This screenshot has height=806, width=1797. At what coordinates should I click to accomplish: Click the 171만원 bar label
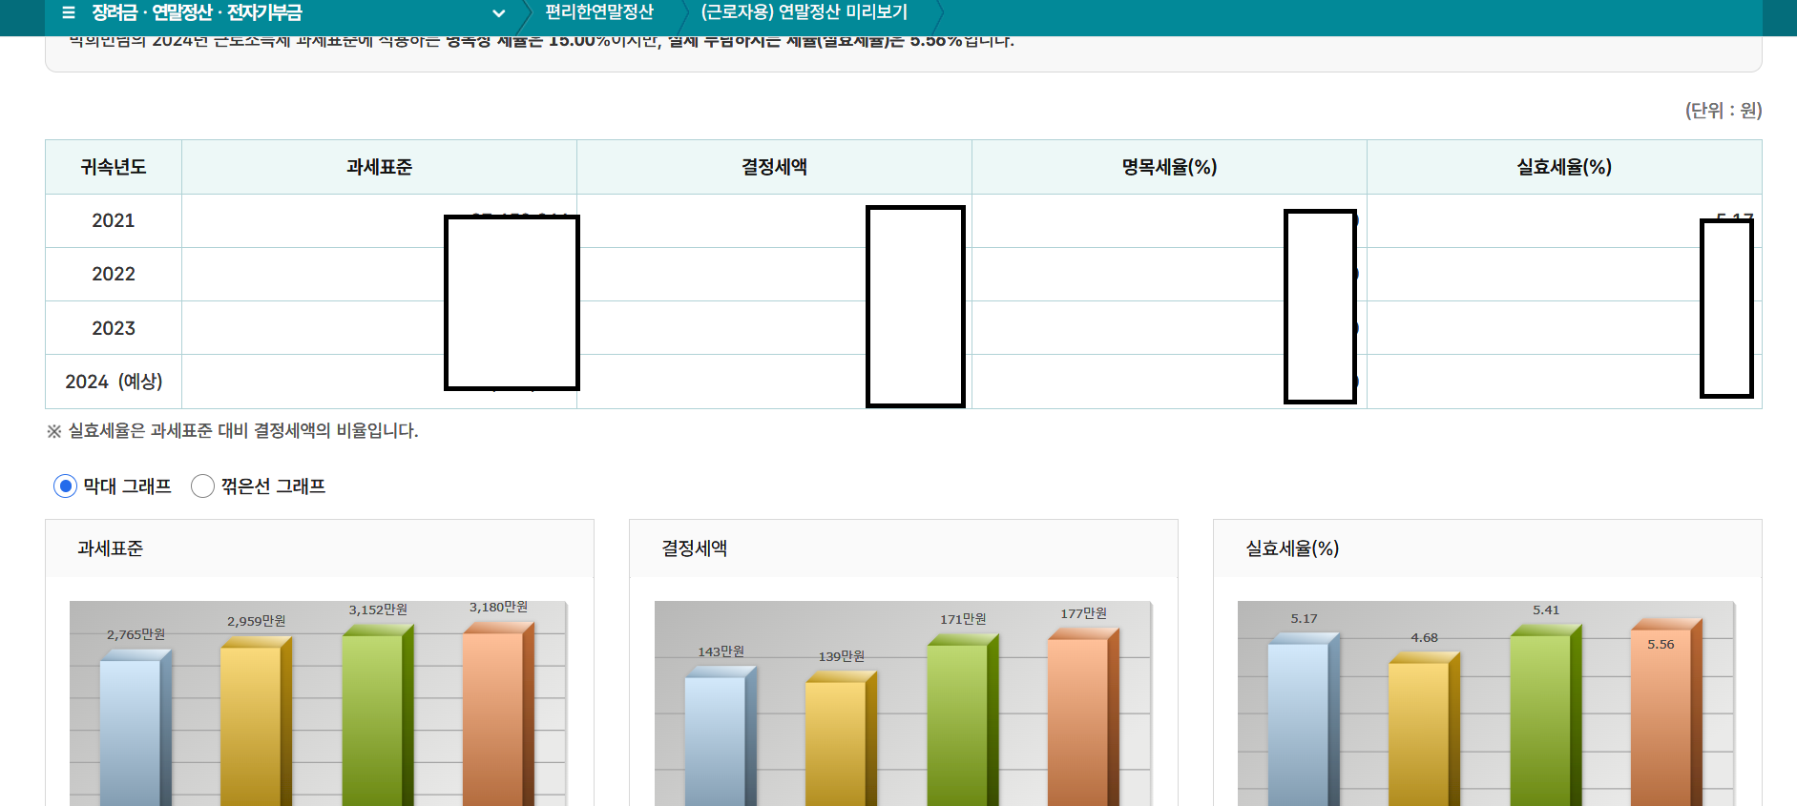point(963,619)
